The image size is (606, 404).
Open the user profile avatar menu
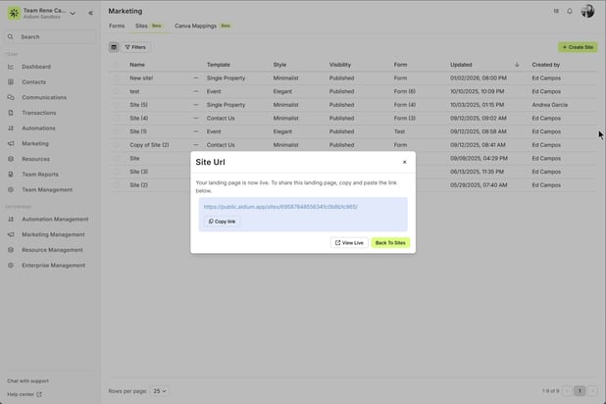[x=587, y=12]
